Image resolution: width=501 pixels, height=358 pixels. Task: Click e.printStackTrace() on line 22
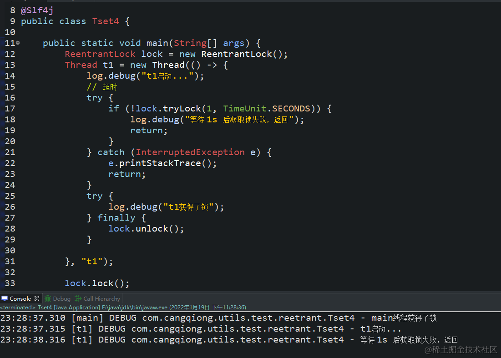pyautogui.click(x=162, y=163)
